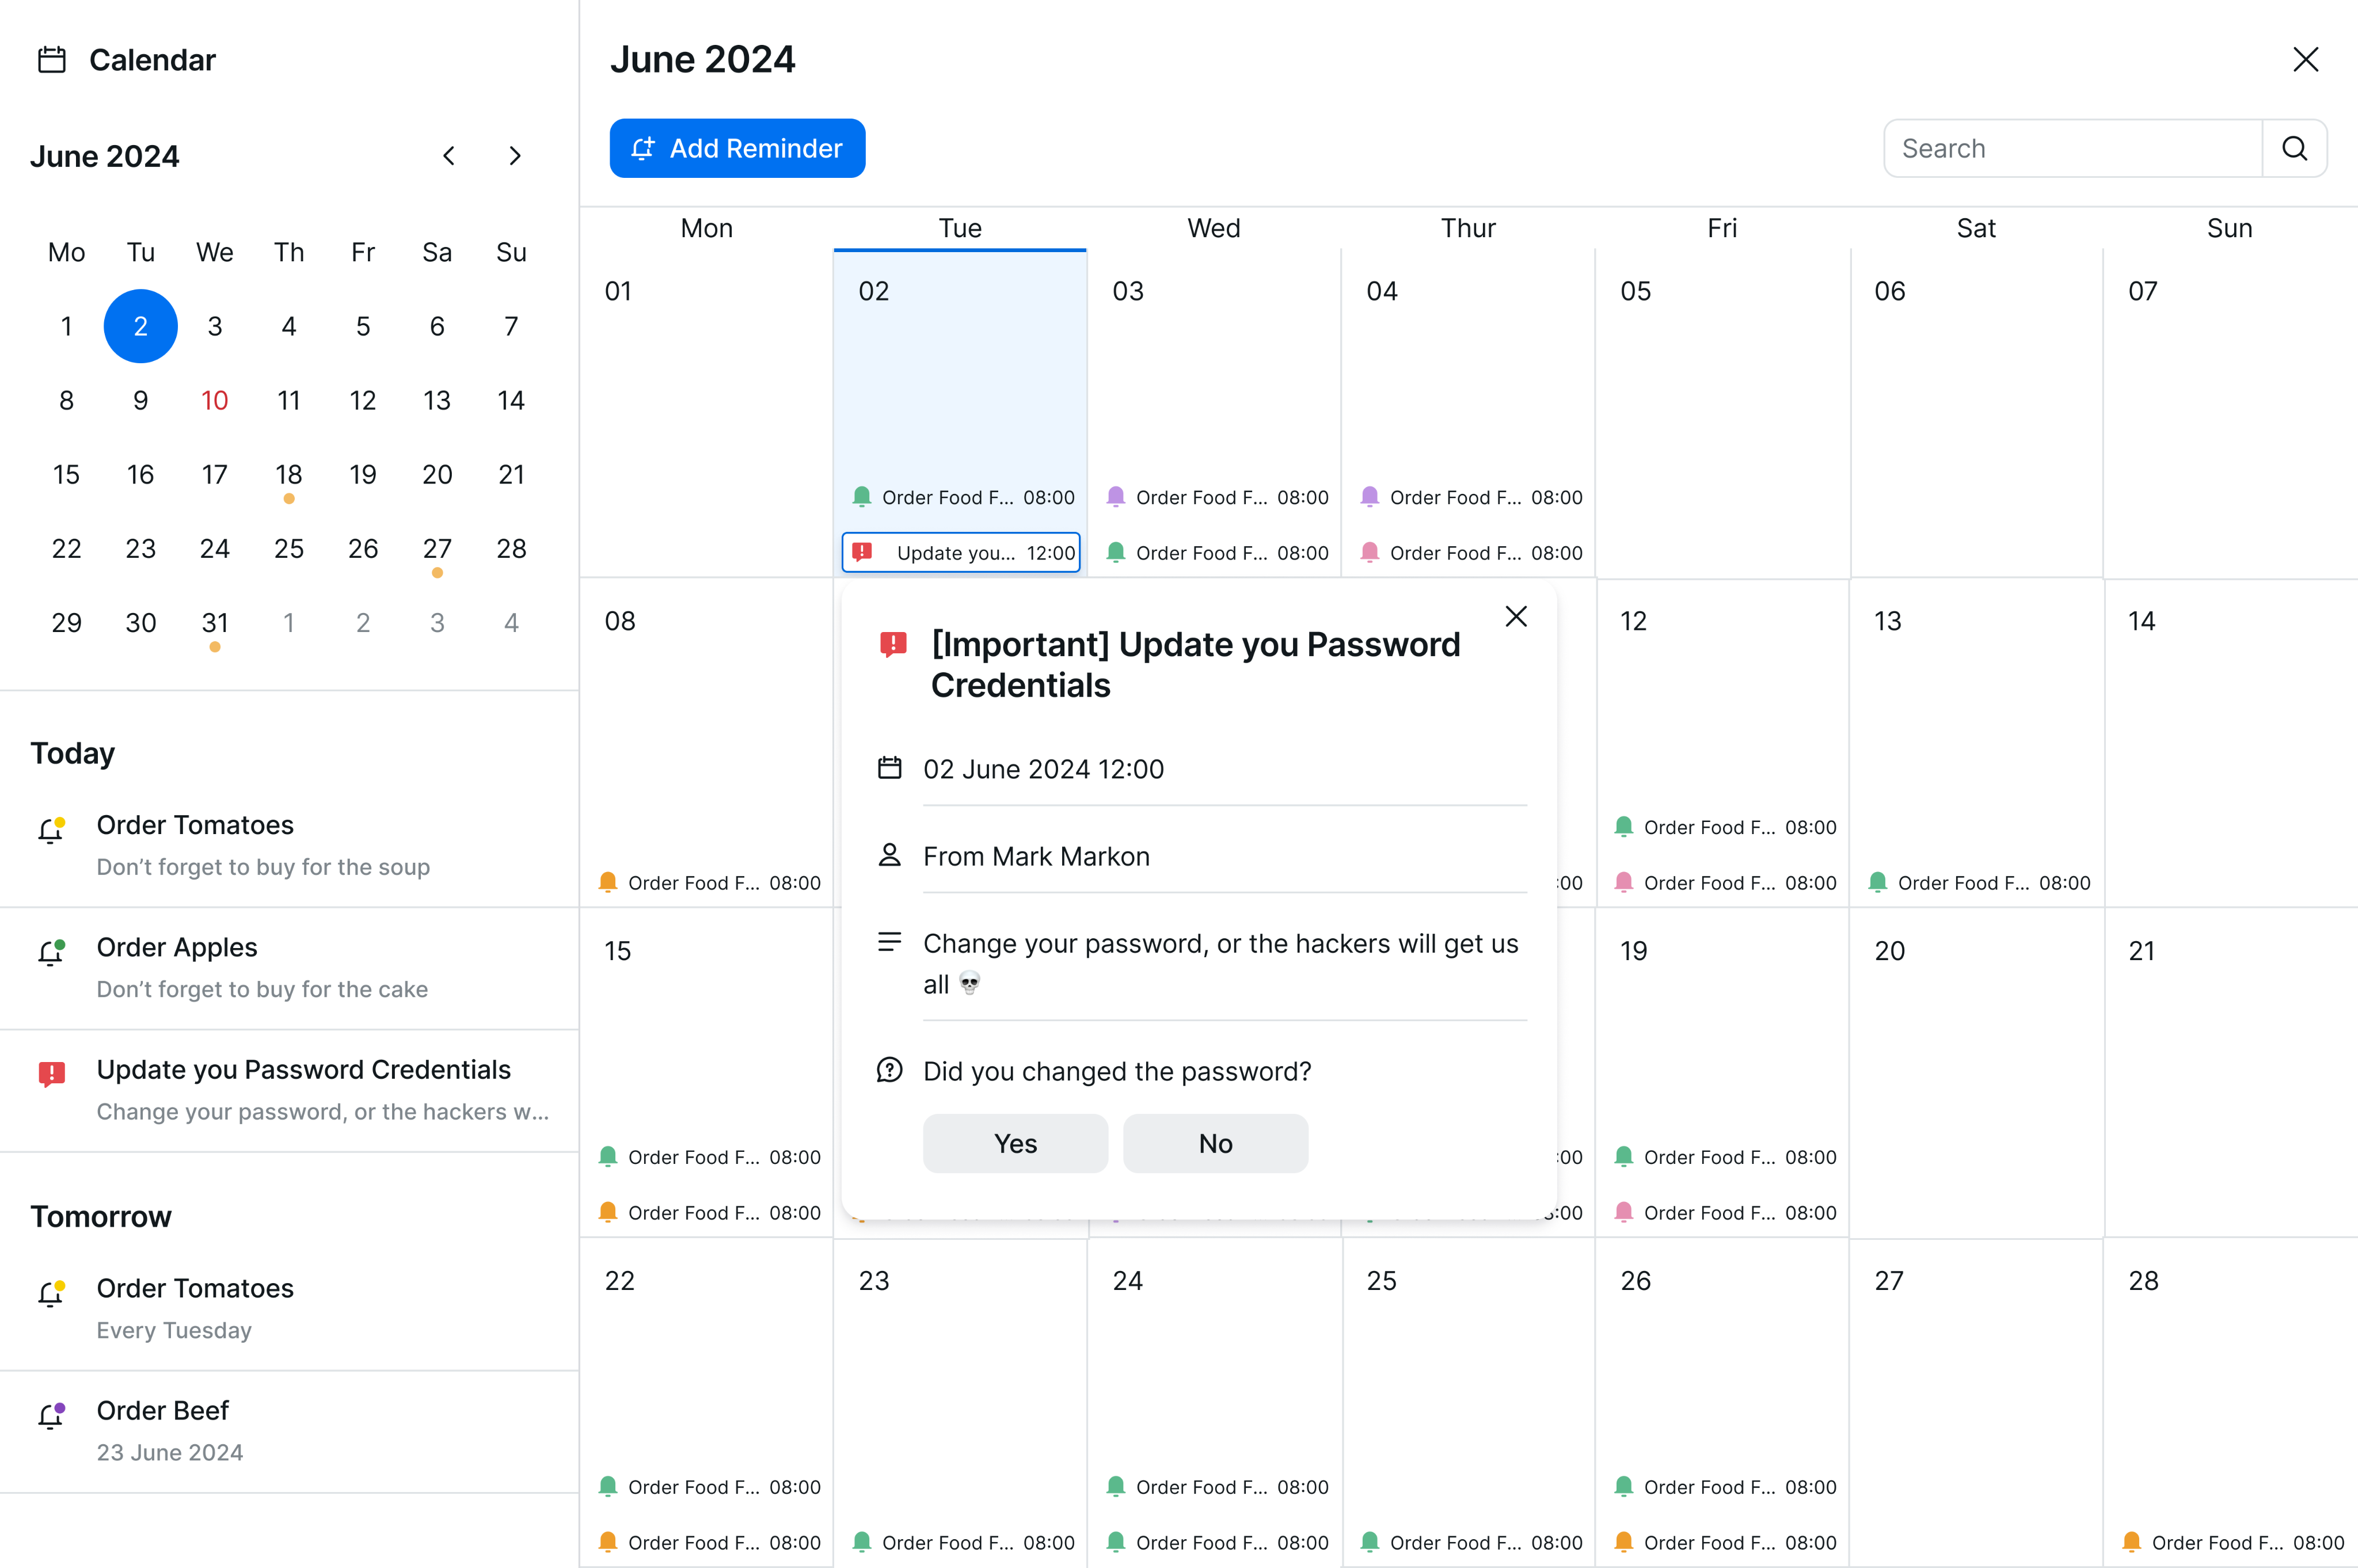The image size is (2358, 1568).
Task: Select day 18 in mini calendar
Action: (x=289, y=475)
